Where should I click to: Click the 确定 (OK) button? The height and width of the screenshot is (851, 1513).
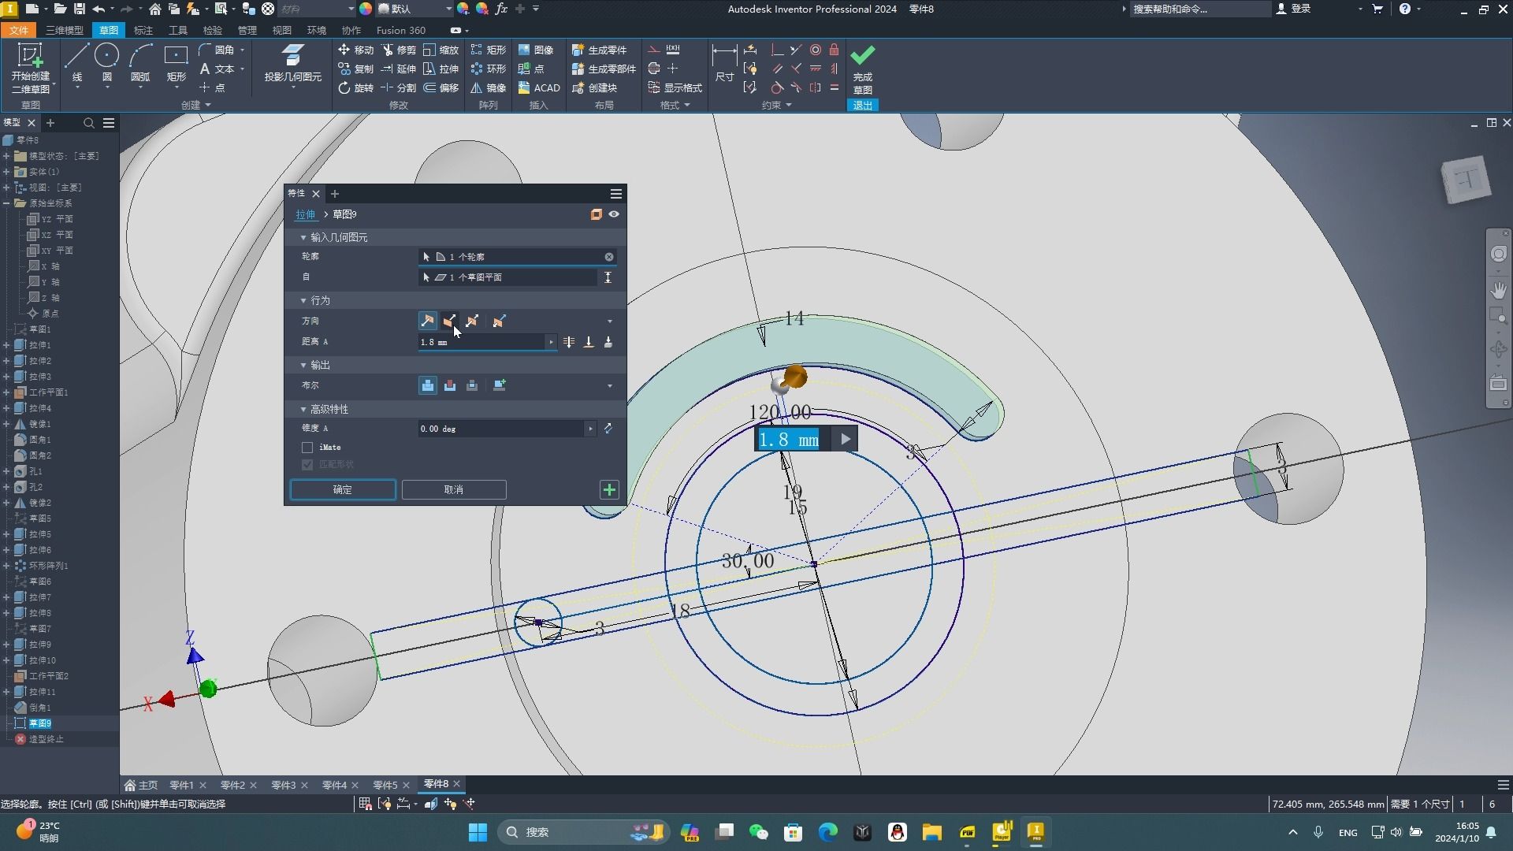coord(343,489)
